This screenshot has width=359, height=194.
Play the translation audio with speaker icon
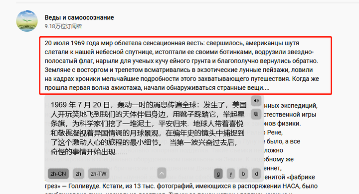pos(256,101)
